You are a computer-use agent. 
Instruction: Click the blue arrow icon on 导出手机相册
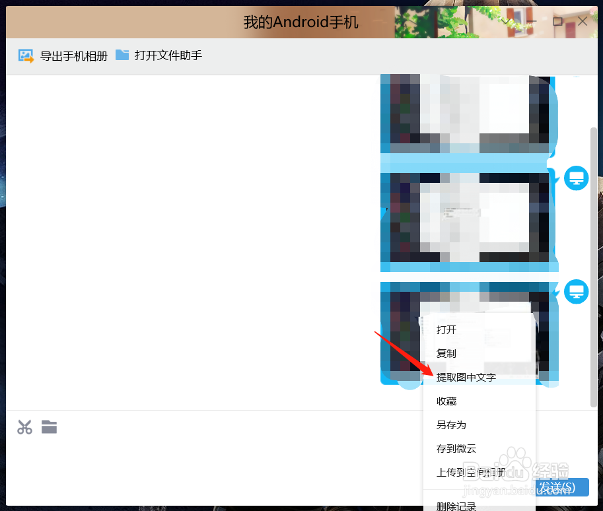pos(26,55)
